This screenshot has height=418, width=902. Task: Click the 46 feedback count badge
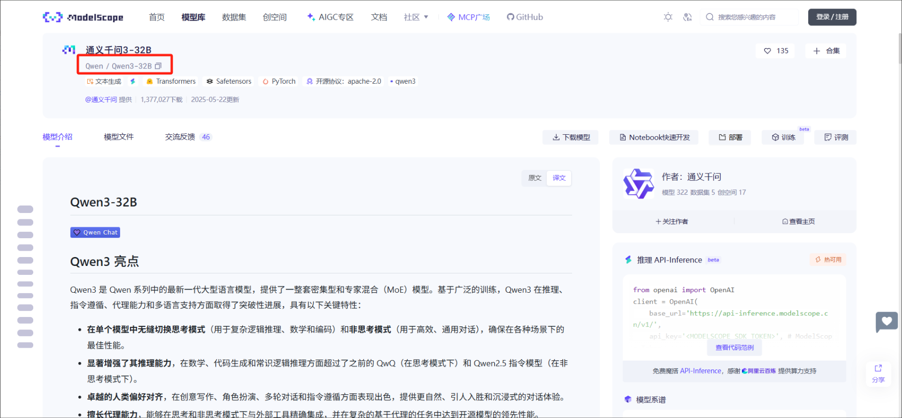(x=206, y=137)
